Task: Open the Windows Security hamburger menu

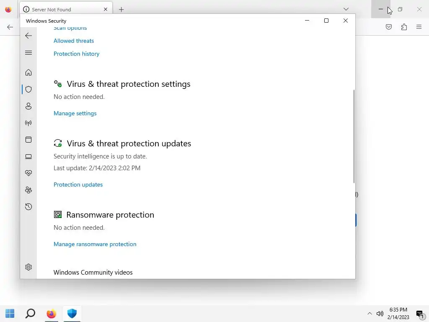Action: (x=28, y=52)
